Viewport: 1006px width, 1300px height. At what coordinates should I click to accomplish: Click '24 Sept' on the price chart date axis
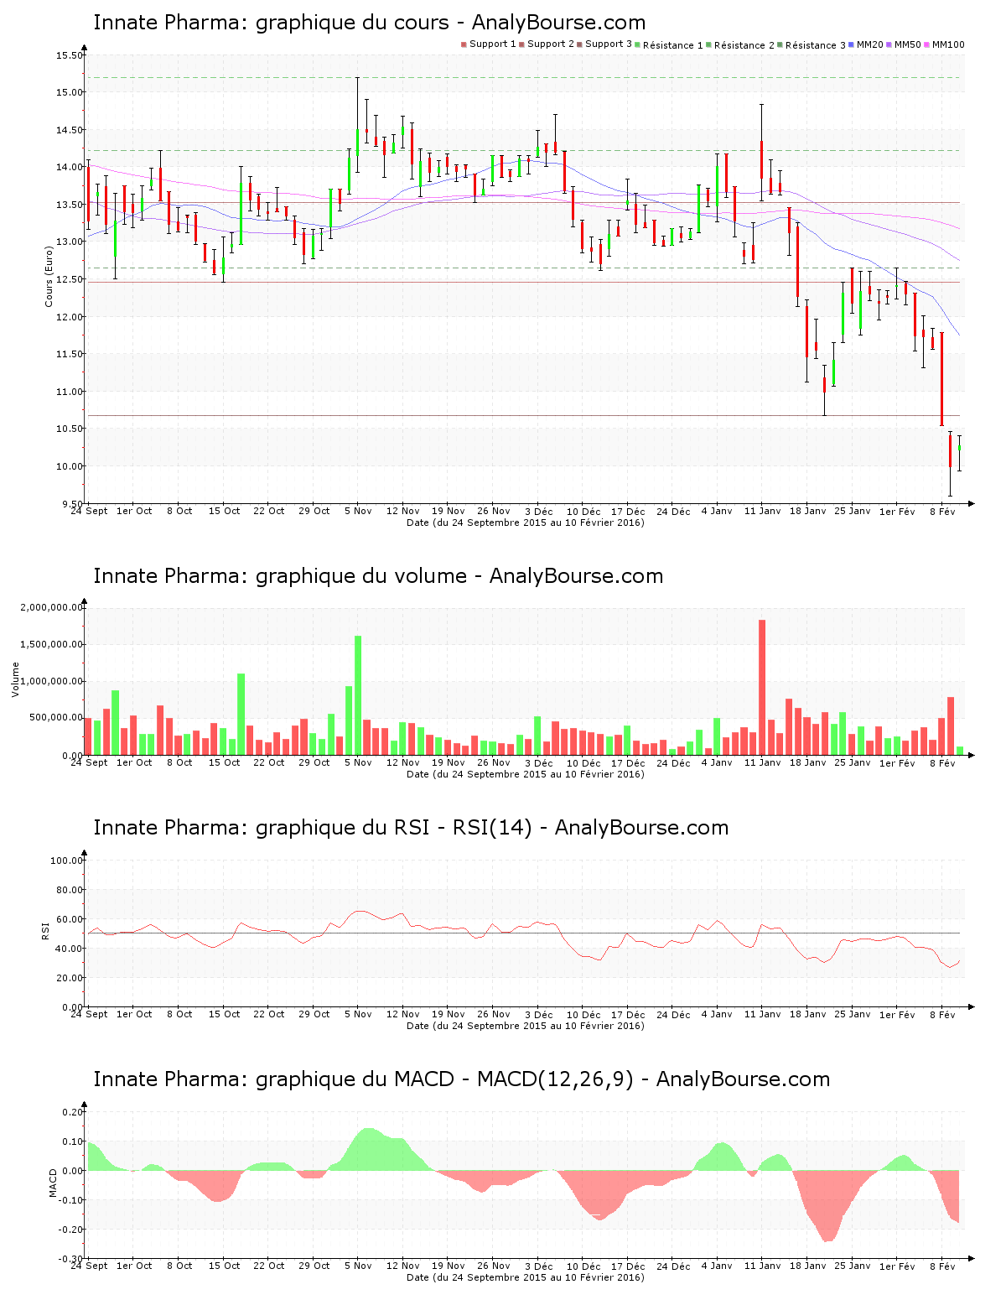(89, 511)
